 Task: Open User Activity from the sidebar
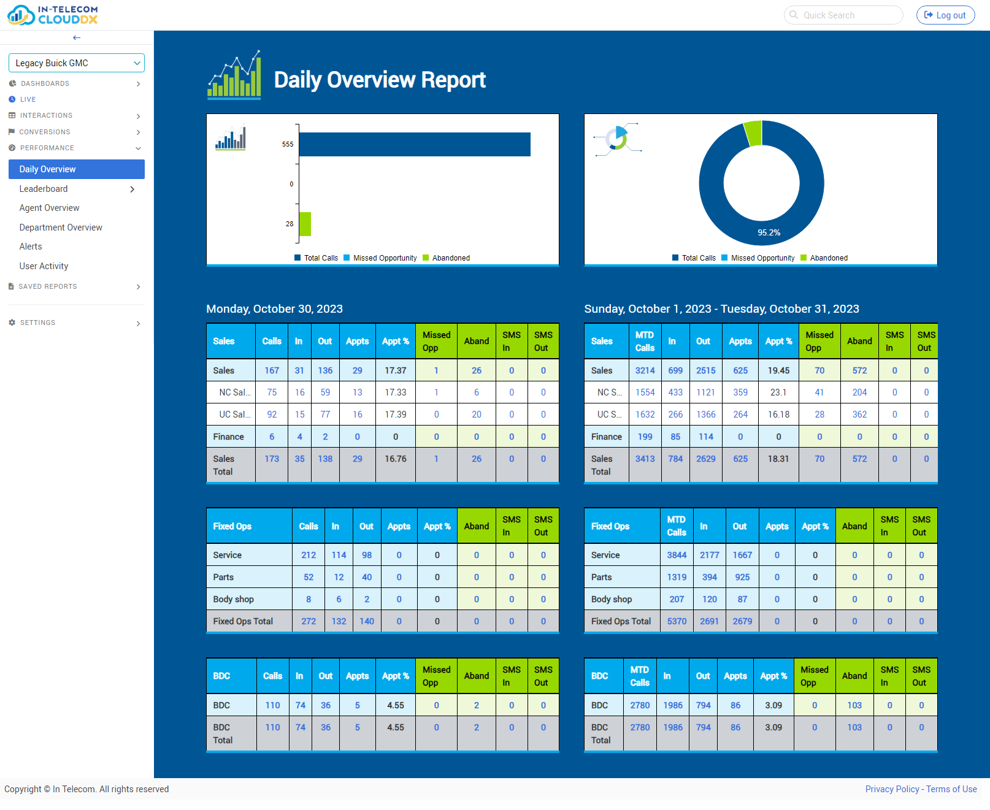[44, 266]
